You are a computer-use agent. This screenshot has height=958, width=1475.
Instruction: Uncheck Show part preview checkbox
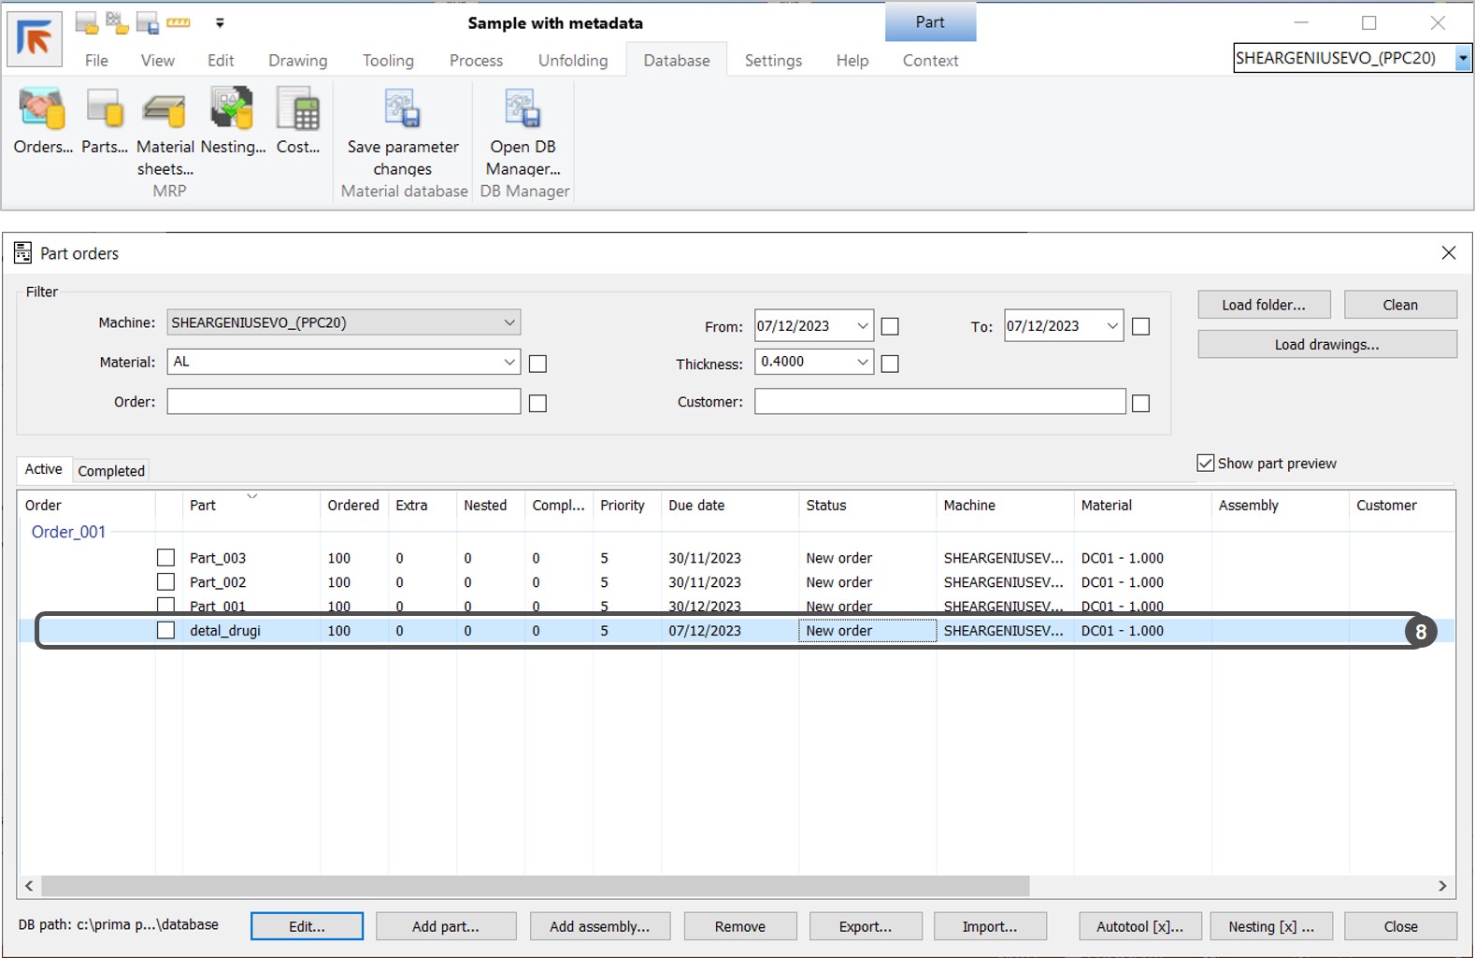pyautogui.click(x=1206, y=464)
